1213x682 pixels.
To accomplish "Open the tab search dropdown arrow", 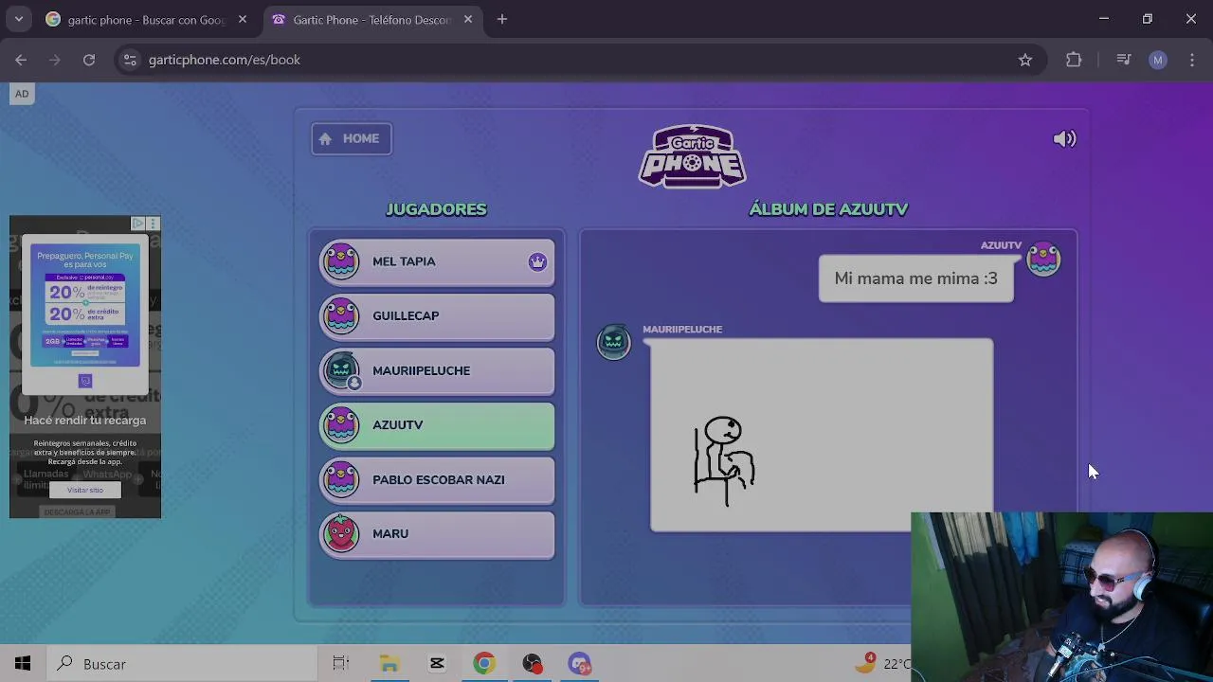I will [18, 19].
